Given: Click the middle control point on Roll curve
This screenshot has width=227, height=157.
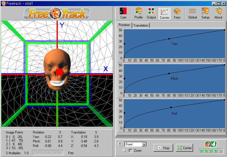Looking at the screenshot, I should 171,107.
